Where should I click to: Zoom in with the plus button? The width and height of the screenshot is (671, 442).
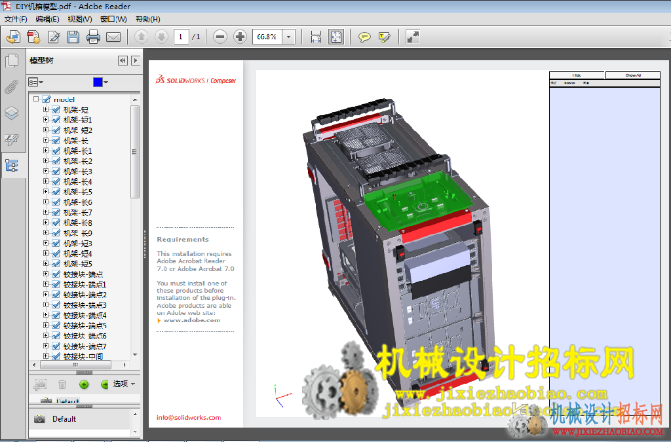pos(240,37)
